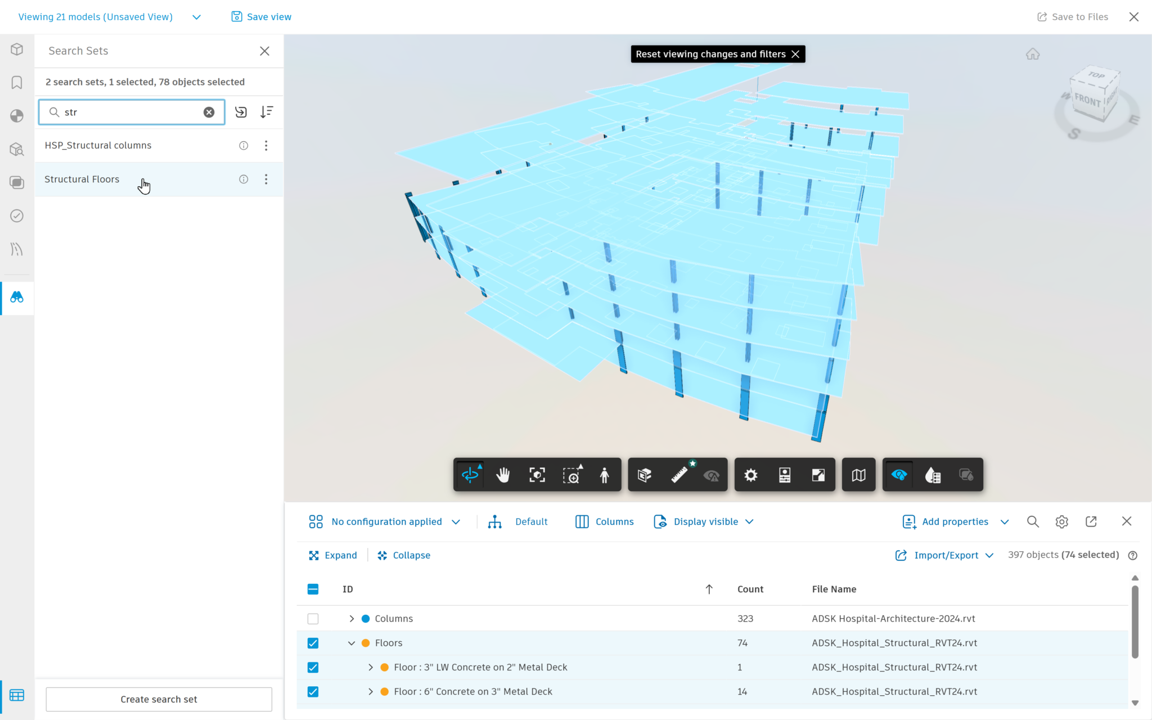Click Create search set button
Image resolution: width=1152 pixels, height=720 pixels.
[159, 699]
